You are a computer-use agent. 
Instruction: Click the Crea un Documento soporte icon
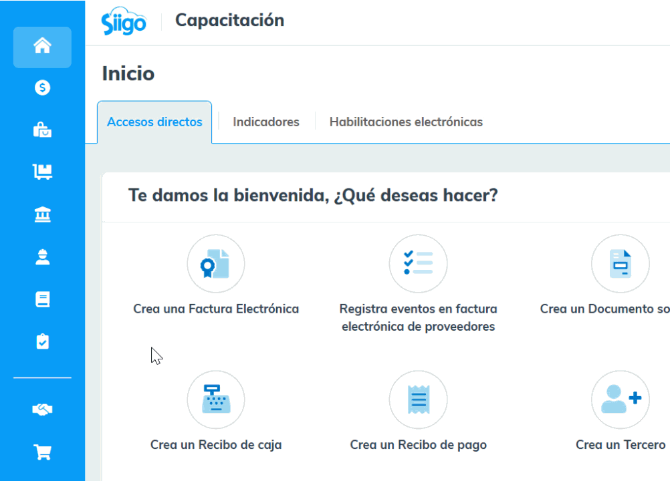pos(620,264)
